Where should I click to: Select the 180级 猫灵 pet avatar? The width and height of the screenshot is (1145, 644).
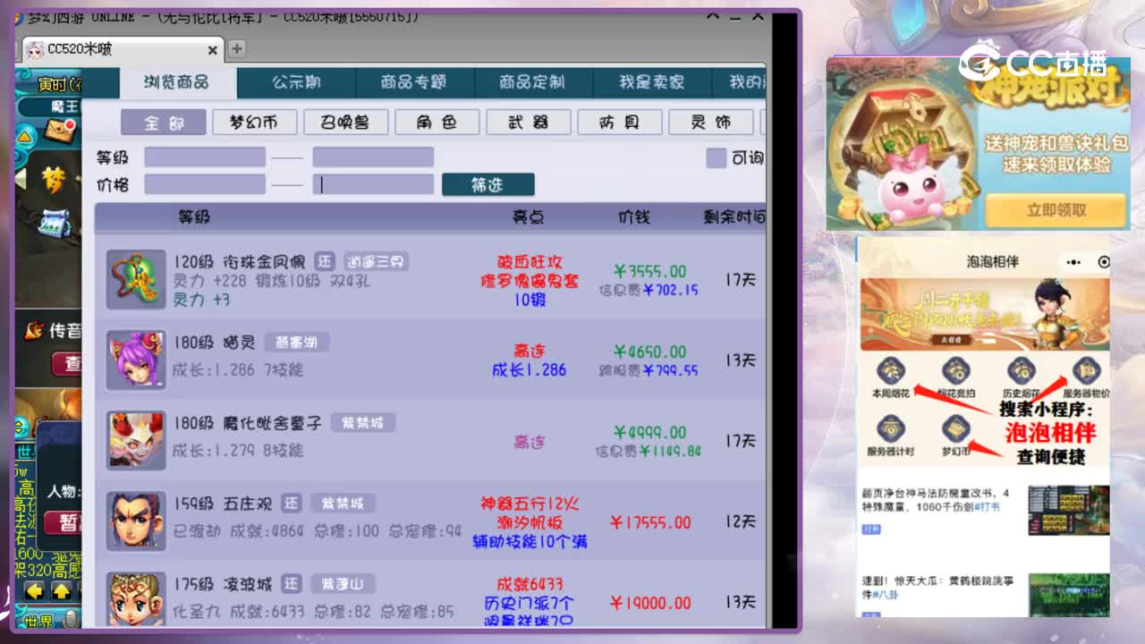coord(136,360)
